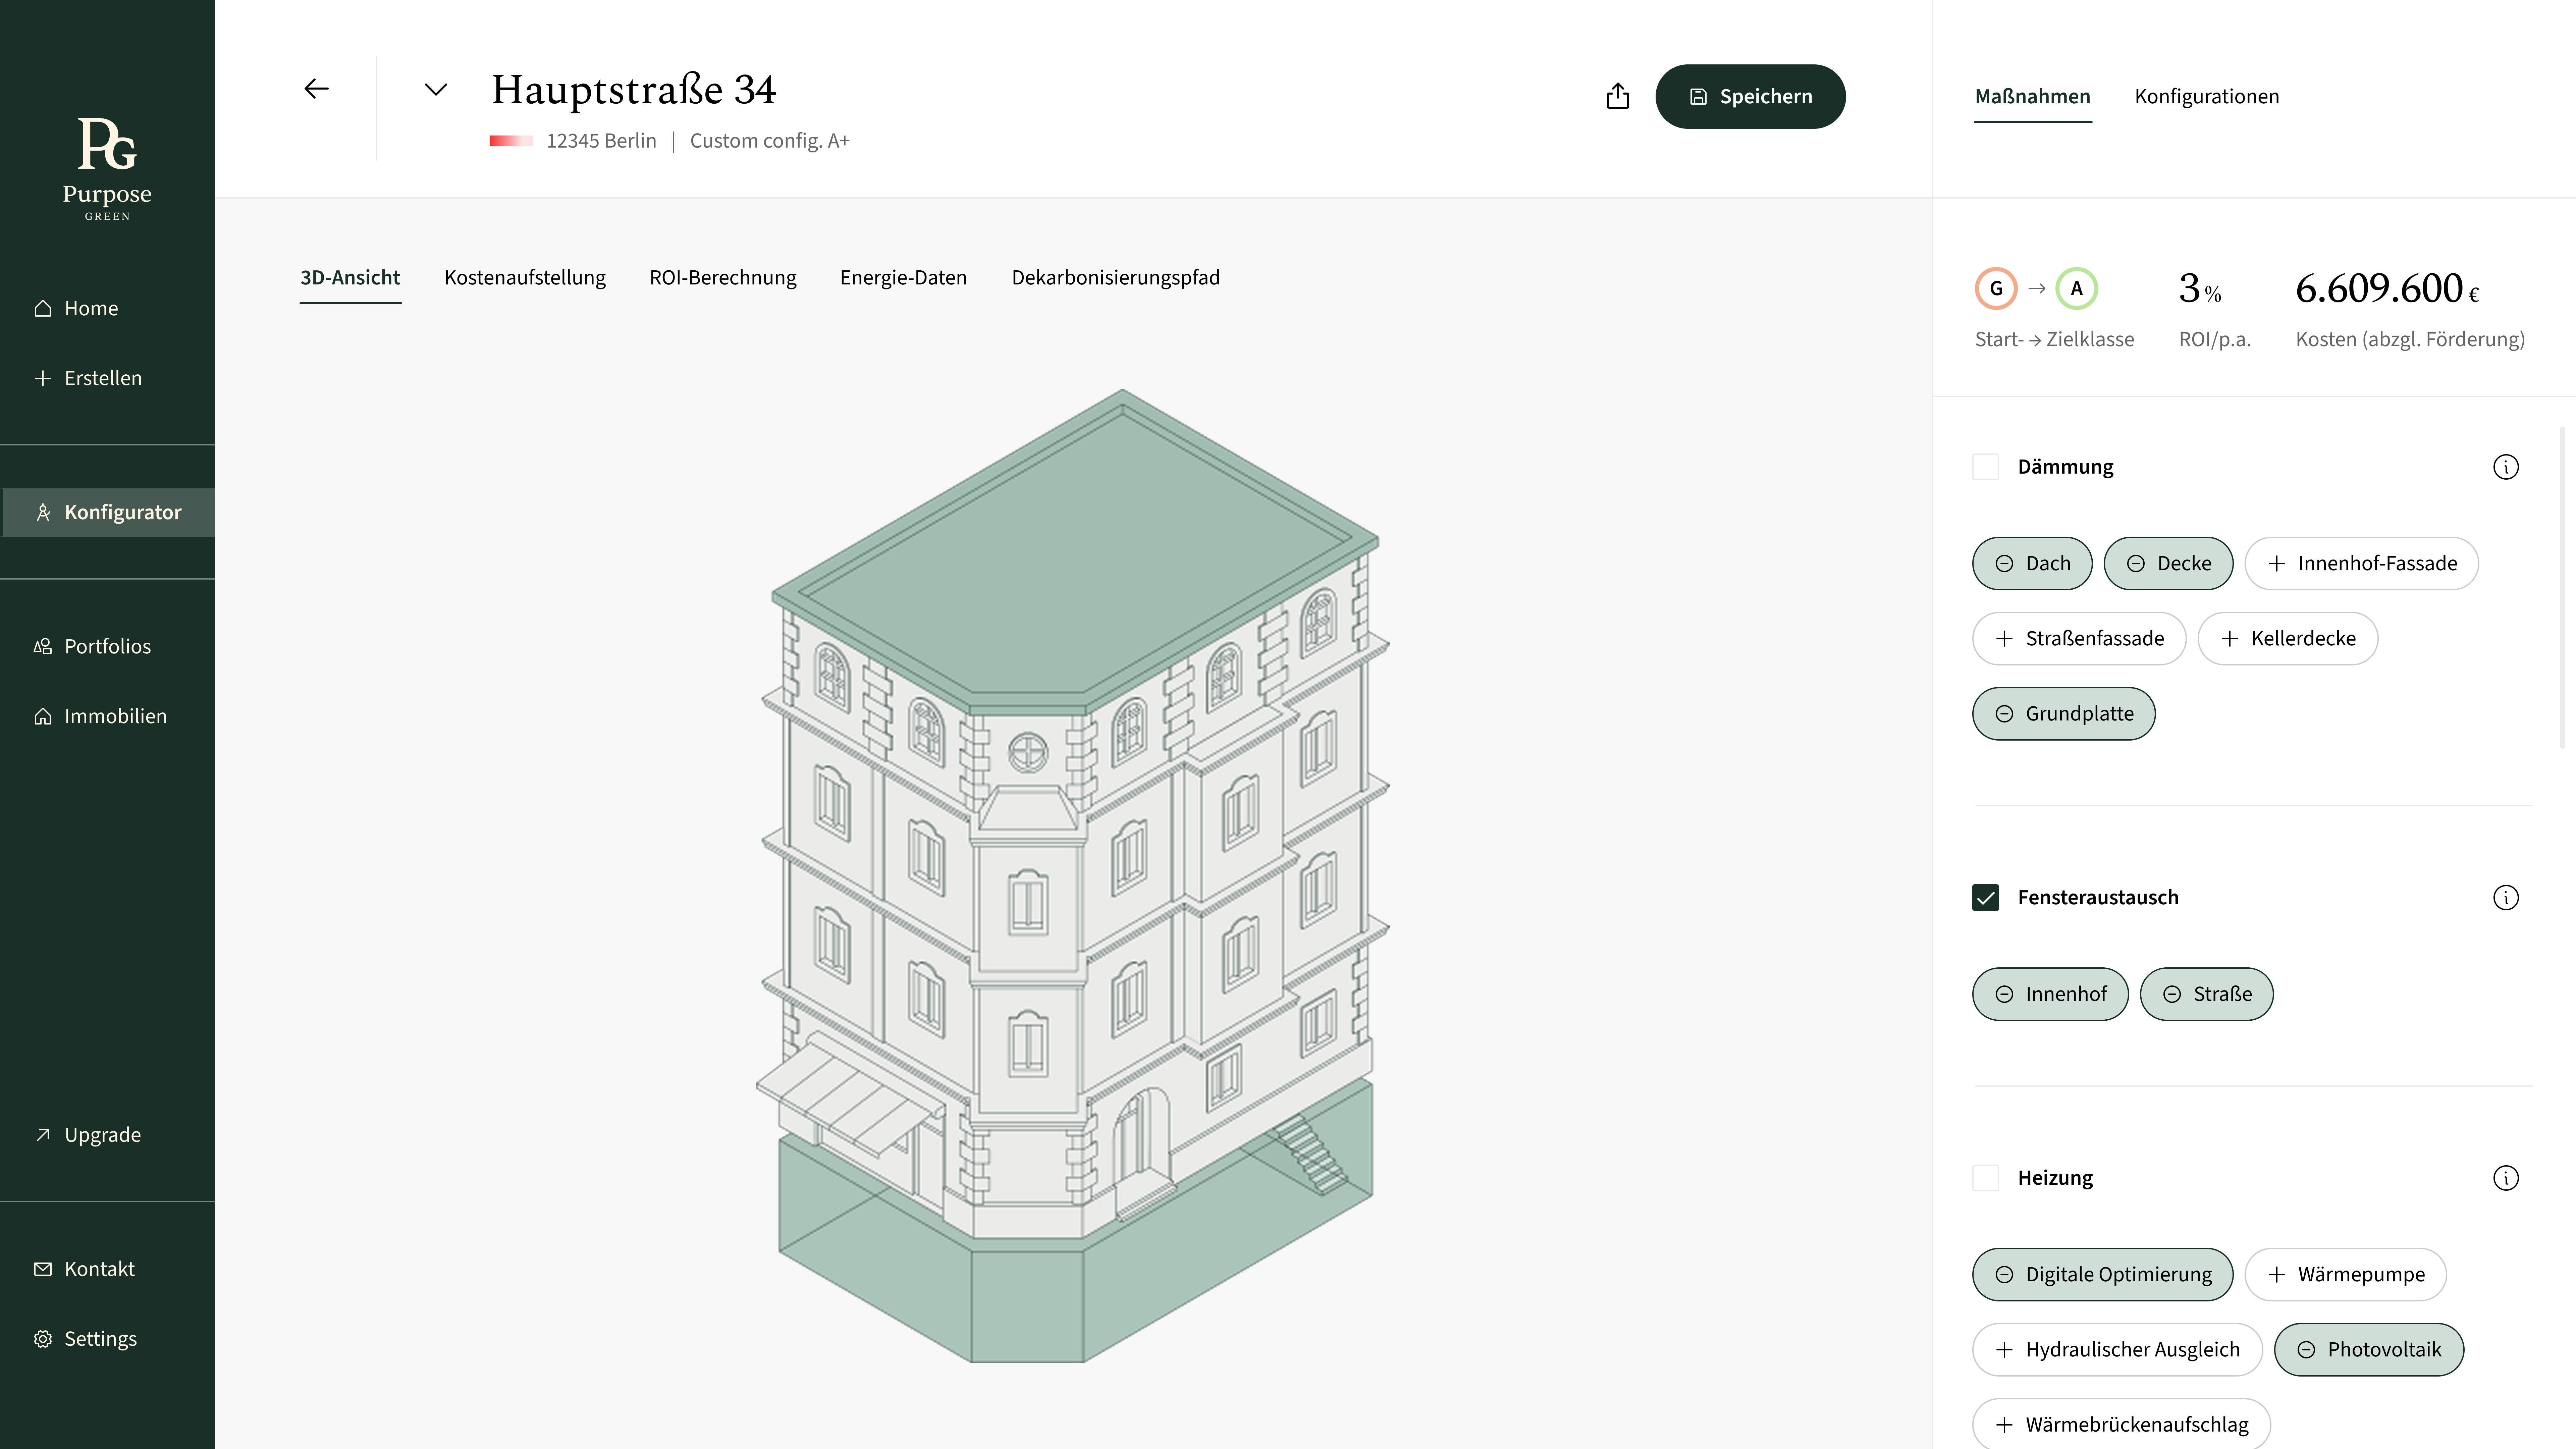Remove the Decke insulation measure
Screen dimensions: 2576x1449
coord(2168,563)
